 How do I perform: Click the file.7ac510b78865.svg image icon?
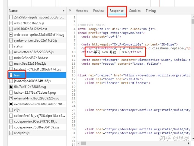11,87
